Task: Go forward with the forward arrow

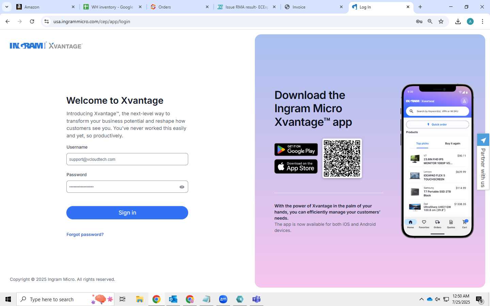Action: pos(20,21)
